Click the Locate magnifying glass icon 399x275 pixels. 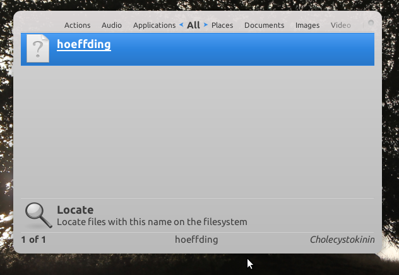[39, 216]
